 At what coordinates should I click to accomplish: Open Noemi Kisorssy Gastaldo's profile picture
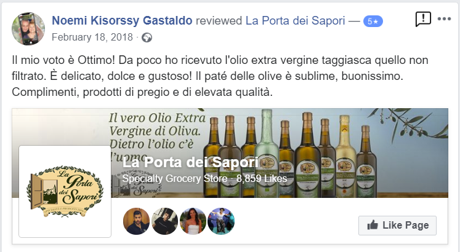[28, 29]
